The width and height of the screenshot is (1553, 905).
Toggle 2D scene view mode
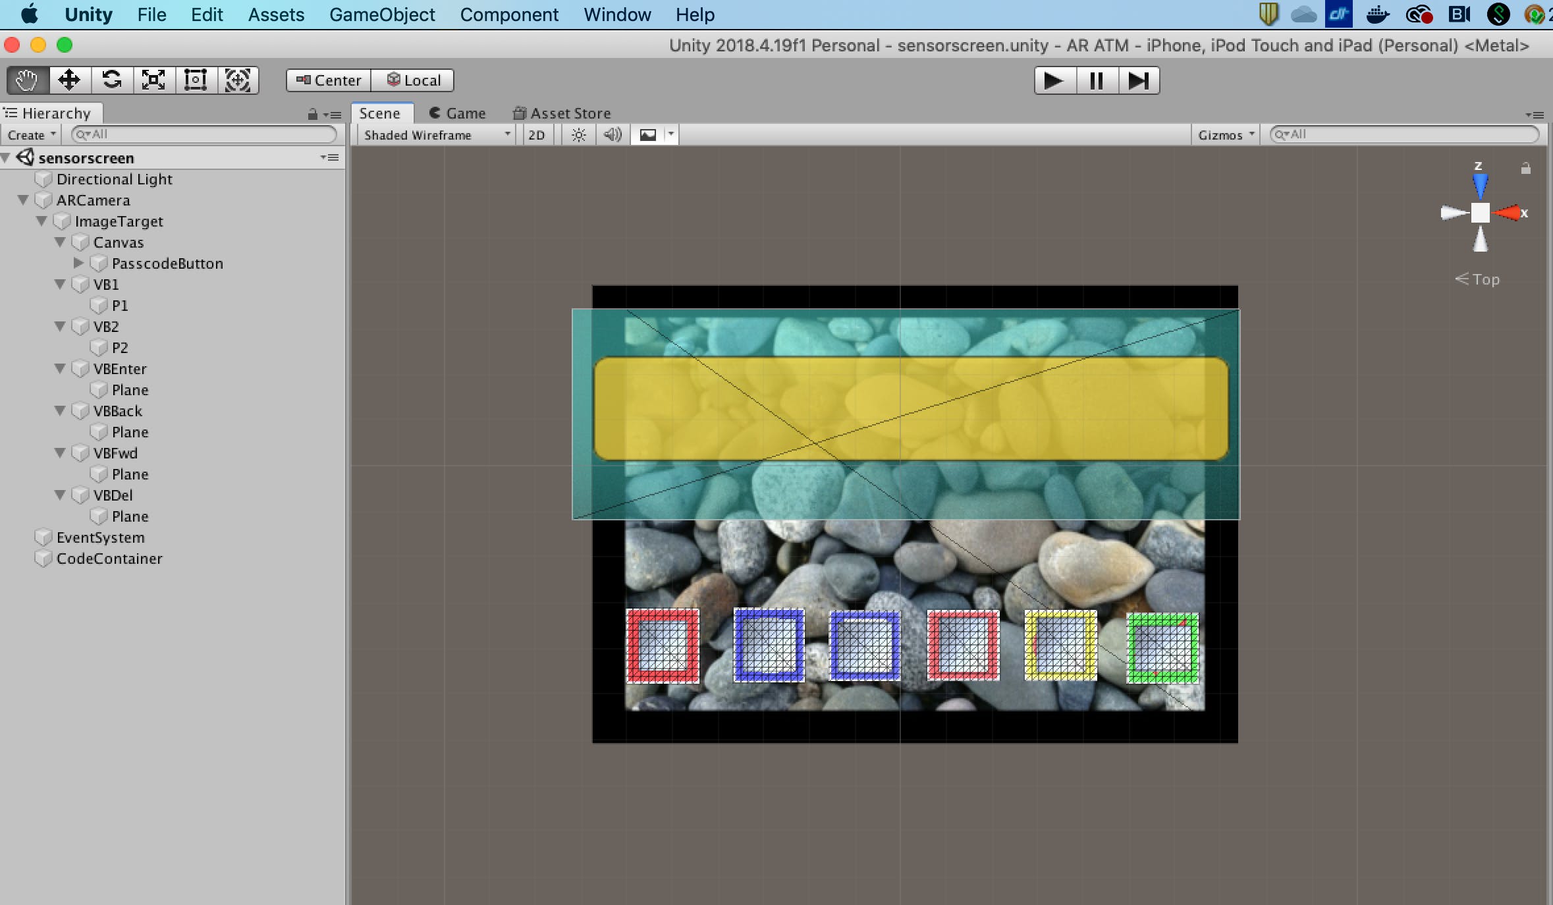pyautogui.click(x=537, y=135)
